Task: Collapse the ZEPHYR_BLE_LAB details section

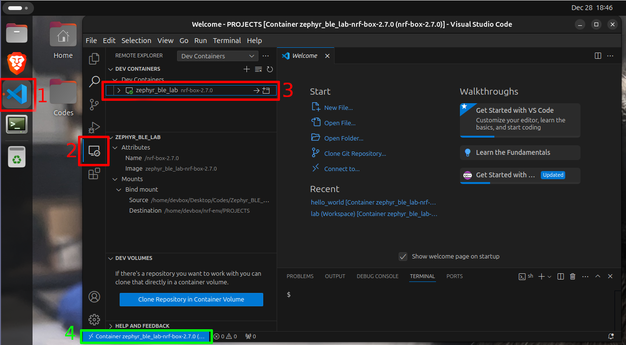Action: [x=110, y=137]
